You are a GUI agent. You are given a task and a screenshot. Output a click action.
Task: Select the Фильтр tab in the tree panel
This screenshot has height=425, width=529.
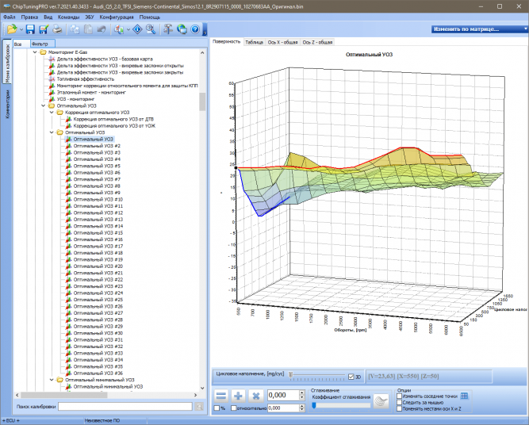tap(42, 44)
